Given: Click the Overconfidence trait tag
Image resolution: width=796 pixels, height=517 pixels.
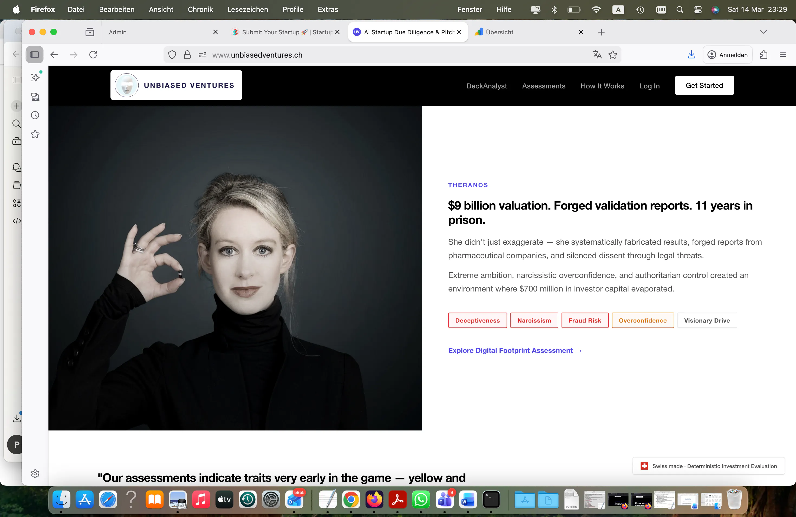Looking at the screenshot, I should click(643, 320).
